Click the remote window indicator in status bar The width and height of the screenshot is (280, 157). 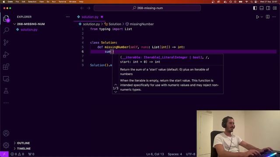pos(4,154)
